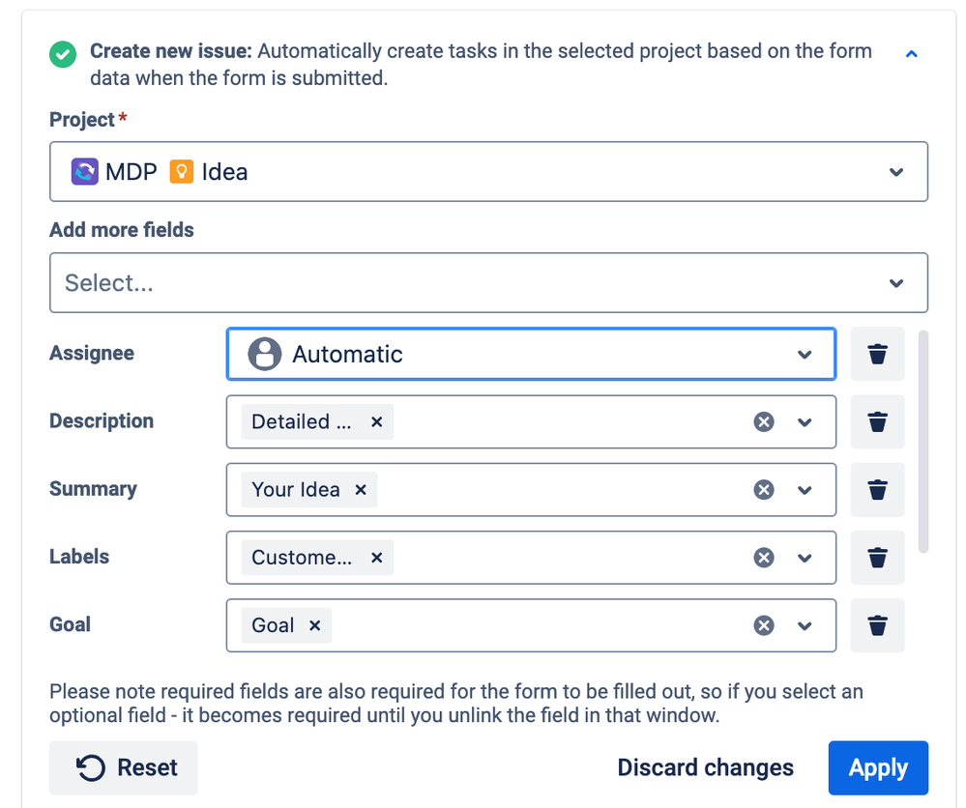Click the Reset button

[x=124, y=768]
